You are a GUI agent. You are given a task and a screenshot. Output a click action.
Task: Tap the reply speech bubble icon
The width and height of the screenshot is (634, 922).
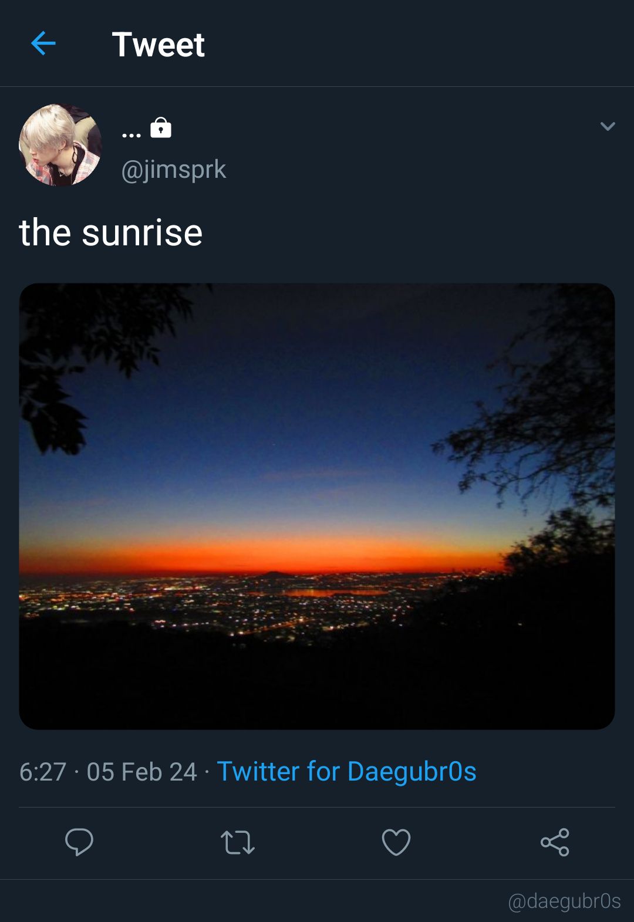pos(79,842)
